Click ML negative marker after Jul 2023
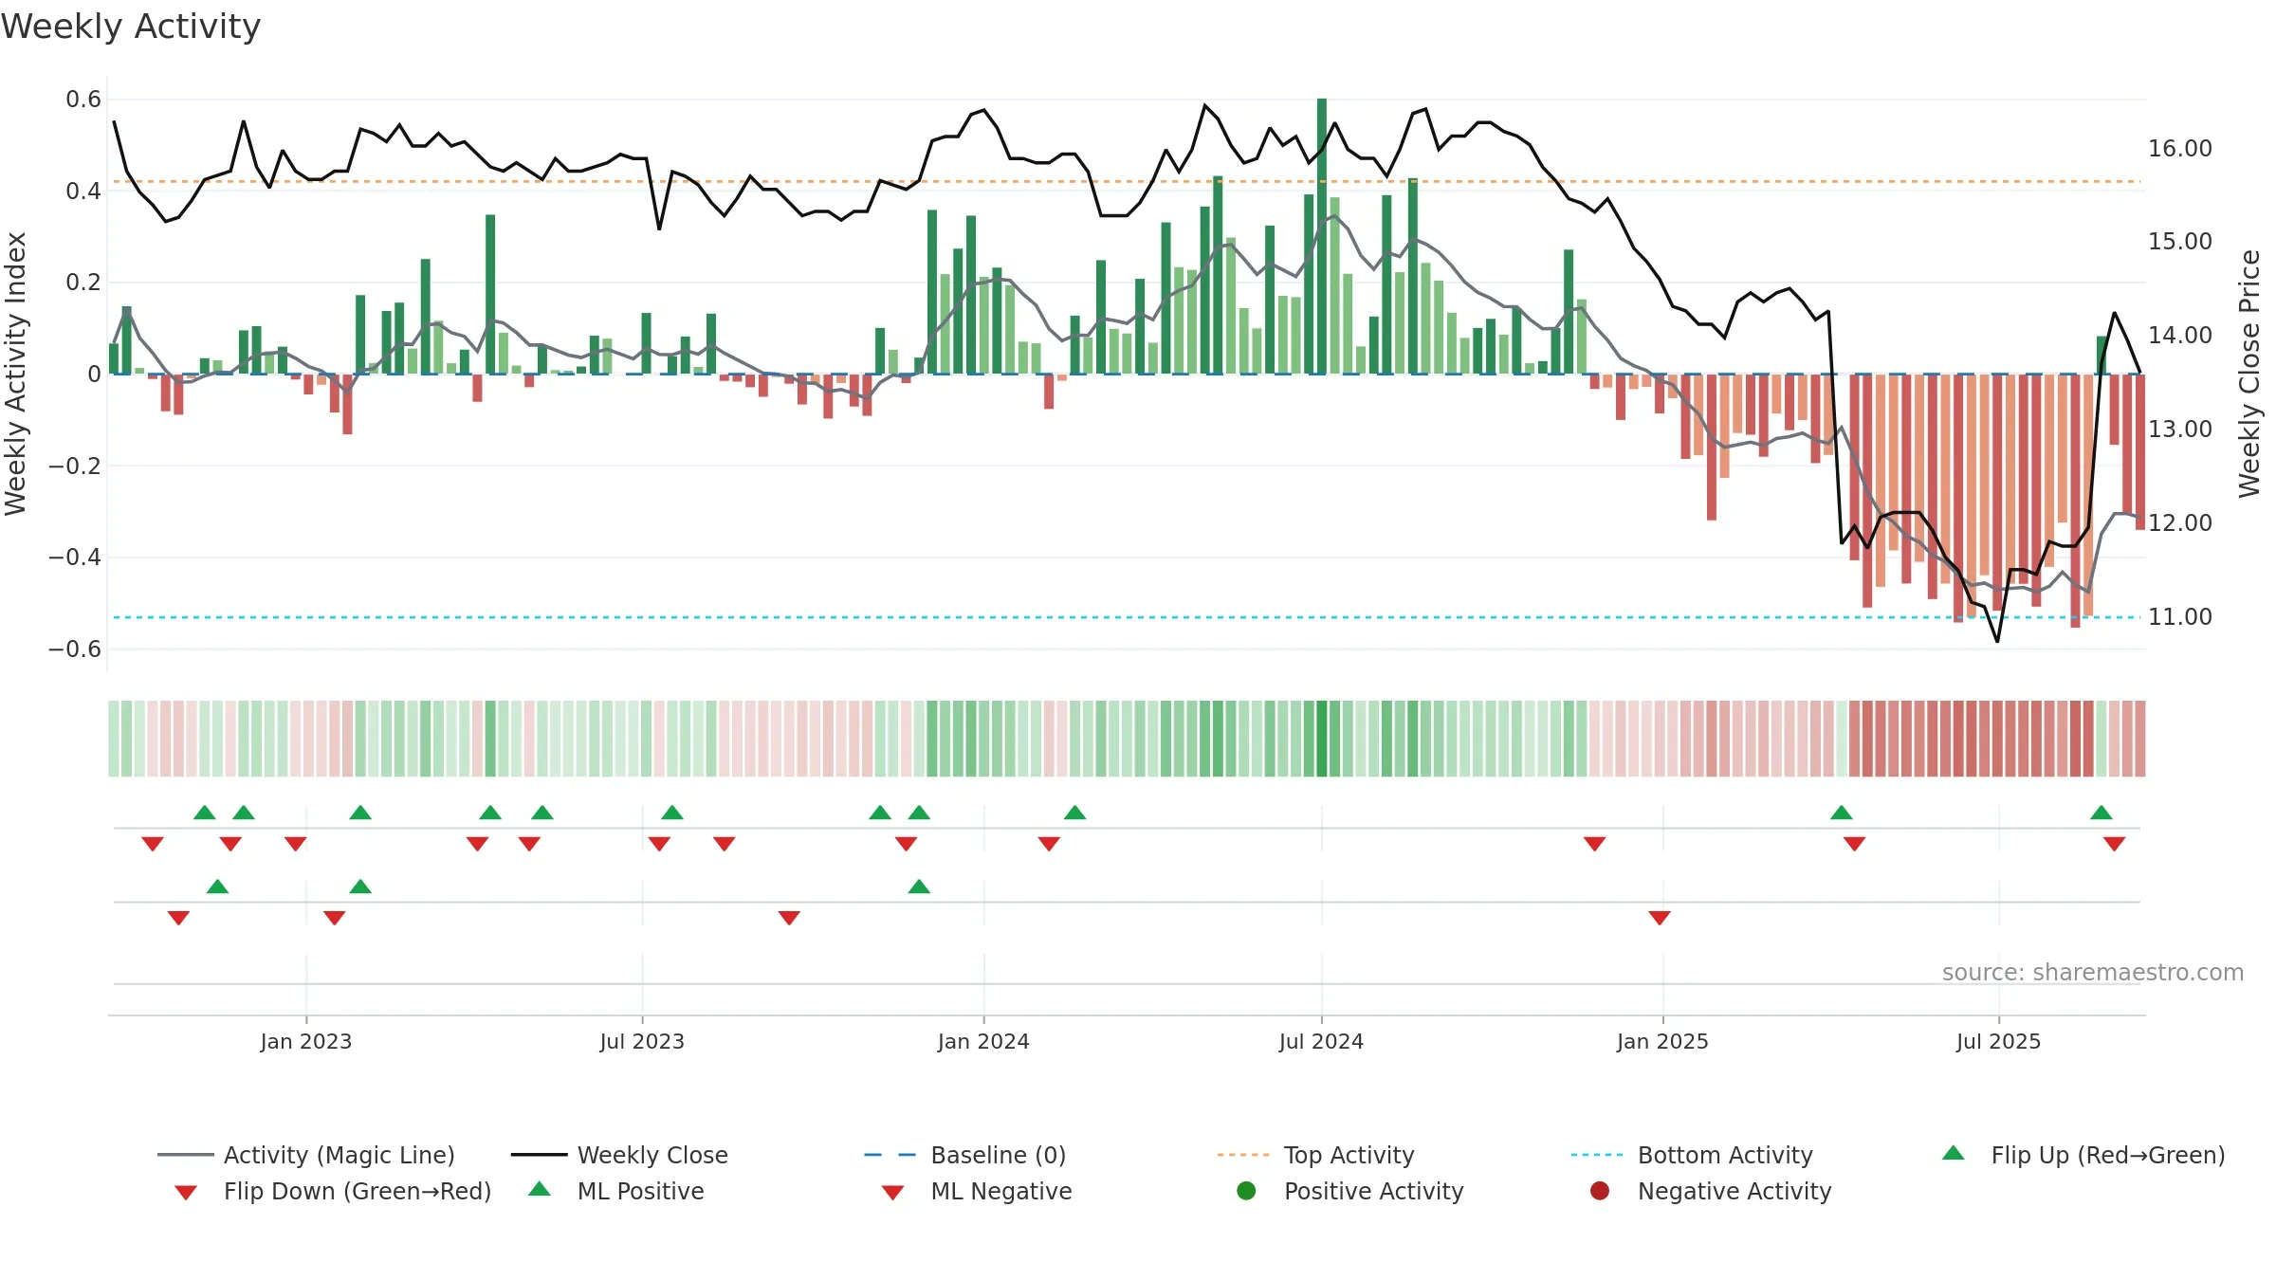The image size is (2276, 1280). pos(789,918)
